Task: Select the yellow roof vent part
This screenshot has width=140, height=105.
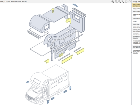Action: coord(53,10)
